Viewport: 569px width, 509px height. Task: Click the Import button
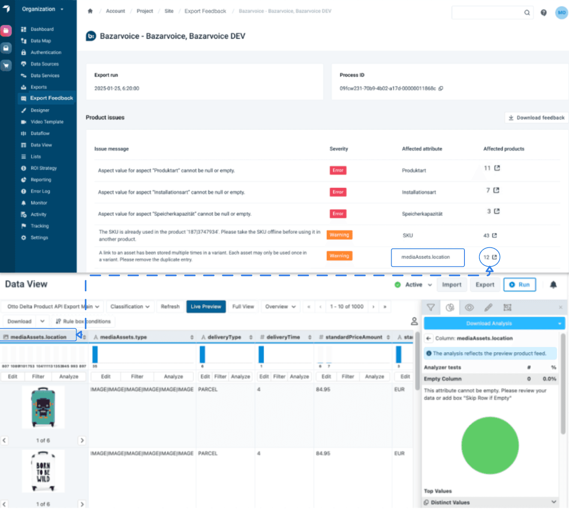452,284
